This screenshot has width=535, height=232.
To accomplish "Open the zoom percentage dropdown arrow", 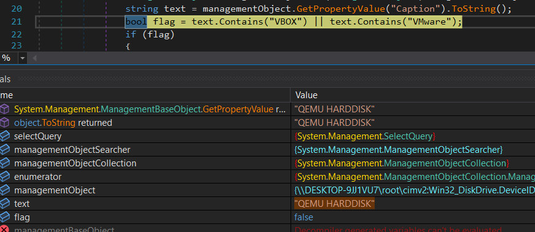I will (23, 58).
